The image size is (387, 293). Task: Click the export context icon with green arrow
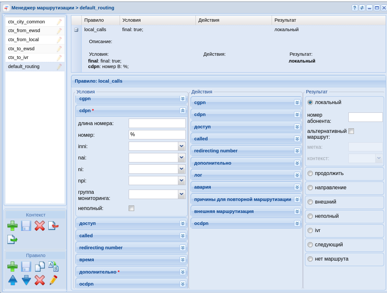(13, 240)
